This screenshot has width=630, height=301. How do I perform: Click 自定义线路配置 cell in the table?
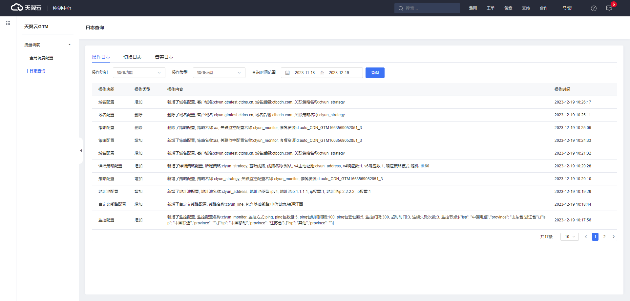(x=112, y=204)
